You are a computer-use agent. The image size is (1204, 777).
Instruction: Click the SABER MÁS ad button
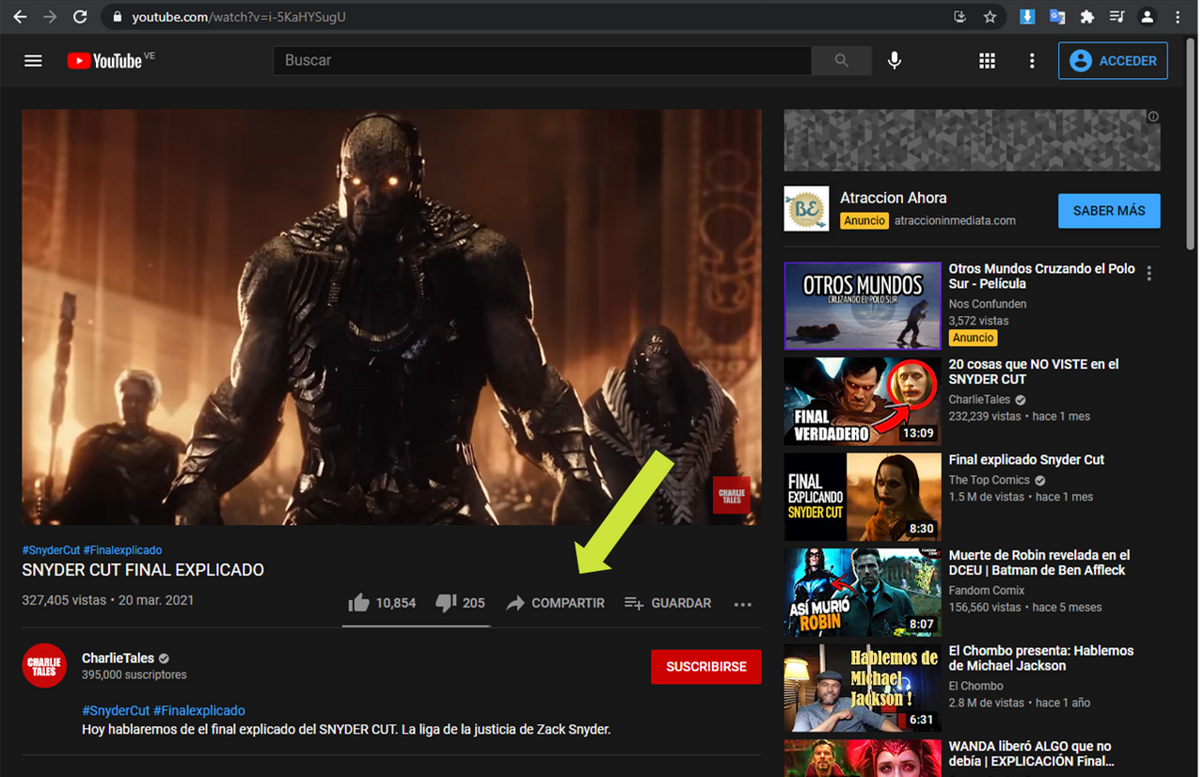(1109, 211)
